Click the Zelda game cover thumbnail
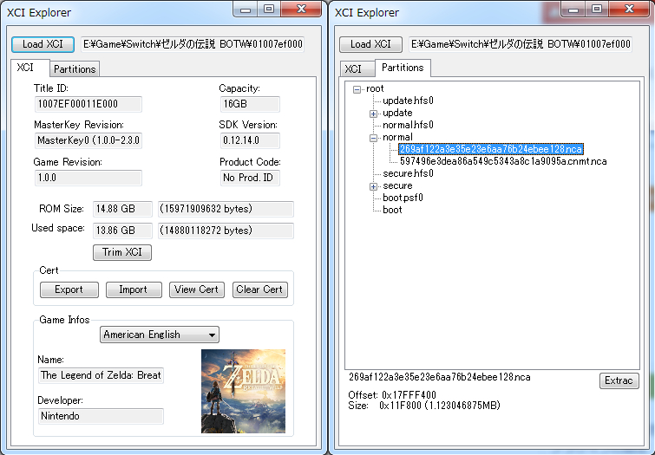 (x=243, y=391)
